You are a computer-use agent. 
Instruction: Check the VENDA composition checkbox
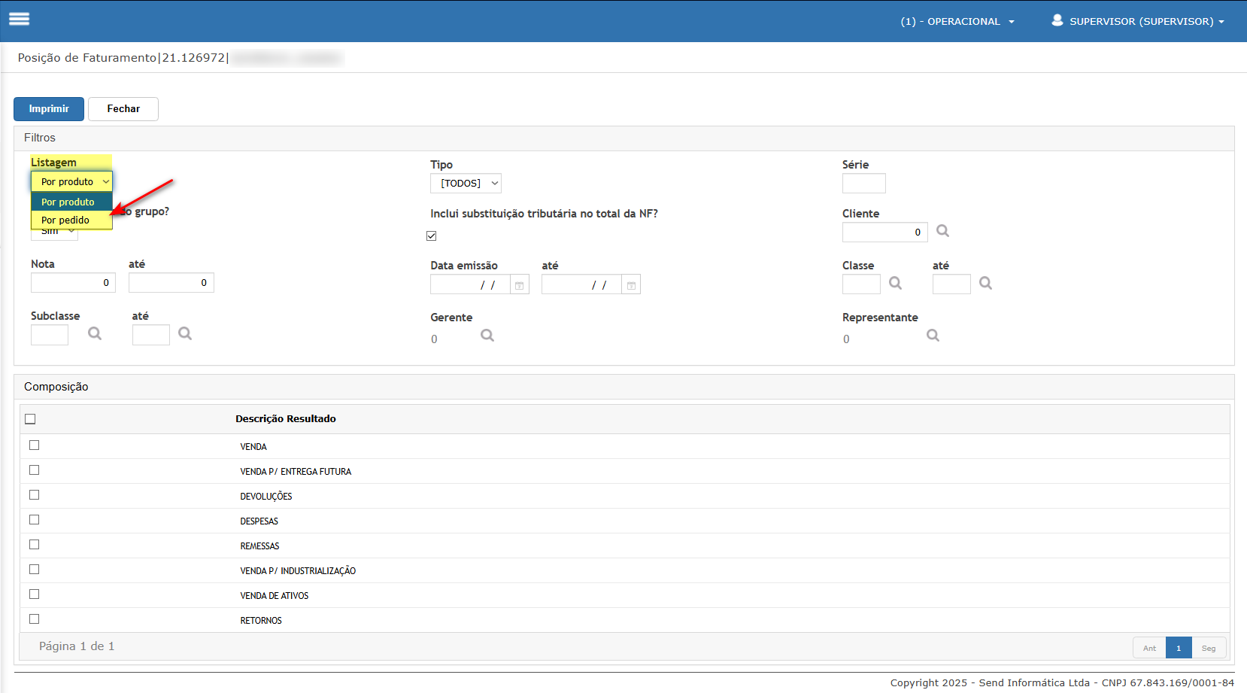tap(34, 445)
